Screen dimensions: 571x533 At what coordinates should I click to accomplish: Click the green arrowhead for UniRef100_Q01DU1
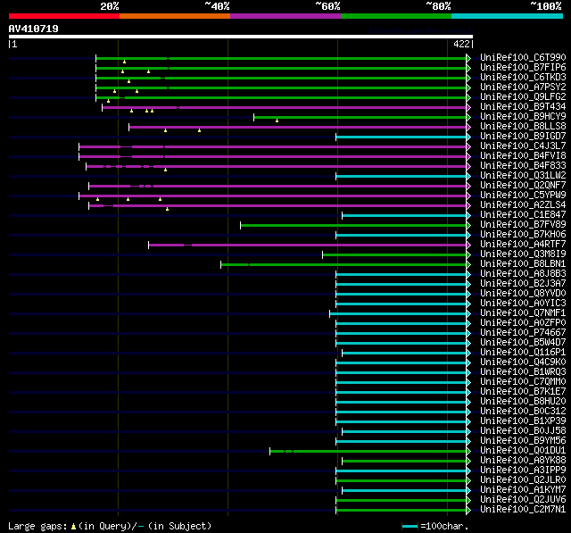(468, 452)
